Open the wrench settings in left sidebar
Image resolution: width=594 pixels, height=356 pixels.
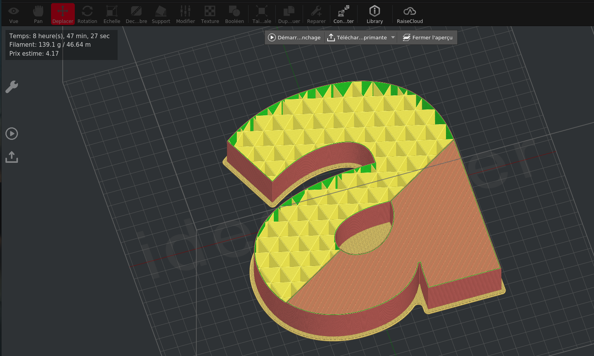tap(12, 86)
